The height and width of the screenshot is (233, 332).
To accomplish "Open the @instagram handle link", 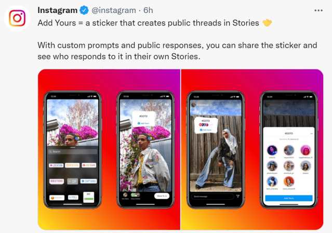I will click(x=114, y=10).
